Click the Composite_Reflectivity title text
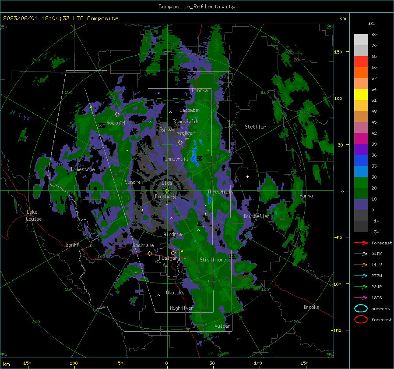 (x=197, y=7)
